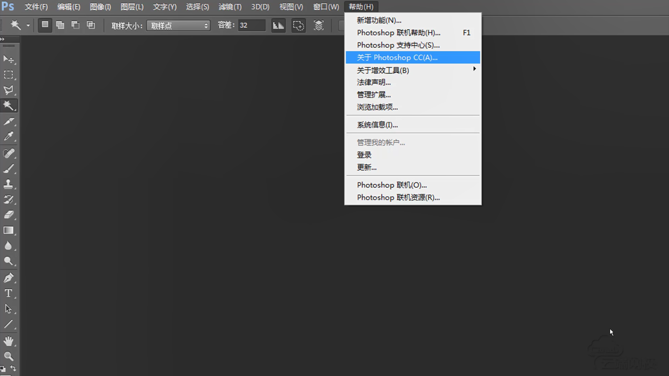Choose Photoshop 支持中心(S)... menu item

[413, 45]
